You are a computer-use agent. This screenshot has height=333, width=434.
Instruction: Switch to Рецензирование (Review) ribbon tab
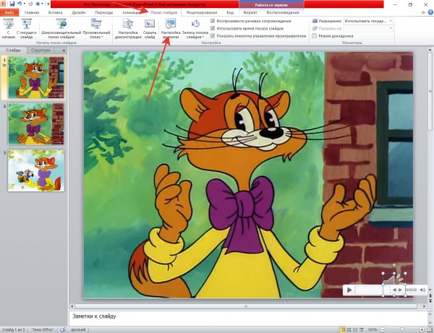[x=202, y=12]
